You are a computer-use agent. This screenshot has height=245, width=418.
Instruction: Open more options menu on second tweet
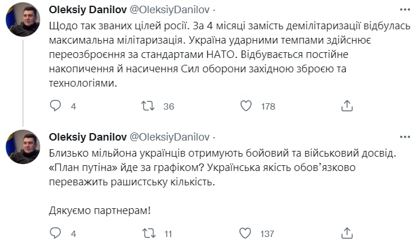[406, 137]
